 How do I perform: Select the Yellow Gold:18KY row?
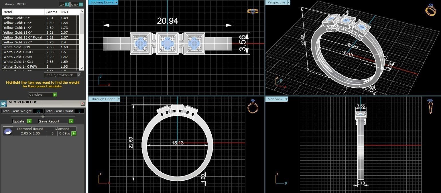click(40, 33)
